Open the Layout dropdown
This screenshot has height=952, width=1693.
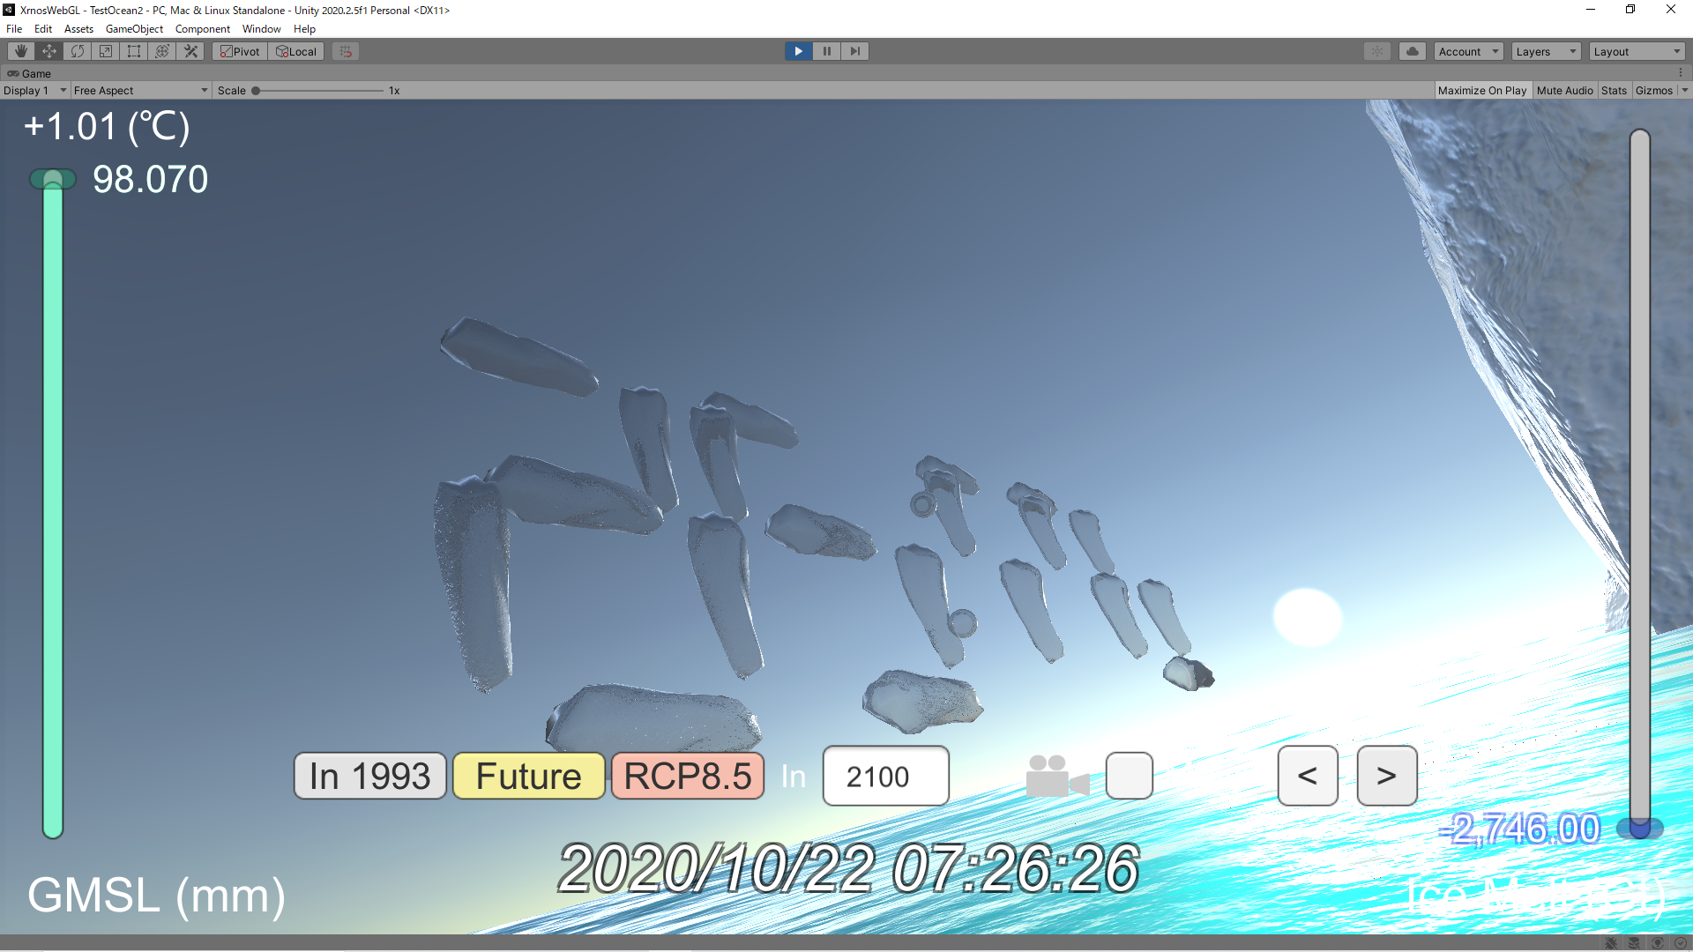coord(1637,52)
